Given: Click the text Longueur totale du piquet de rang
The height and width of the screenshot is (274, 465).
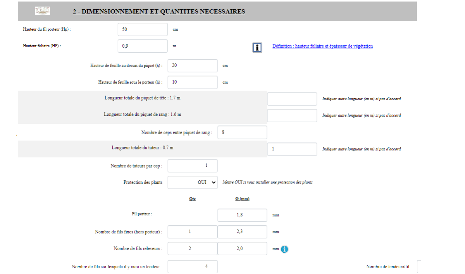Looking at the screenshot, I should (x=142, y=115).
